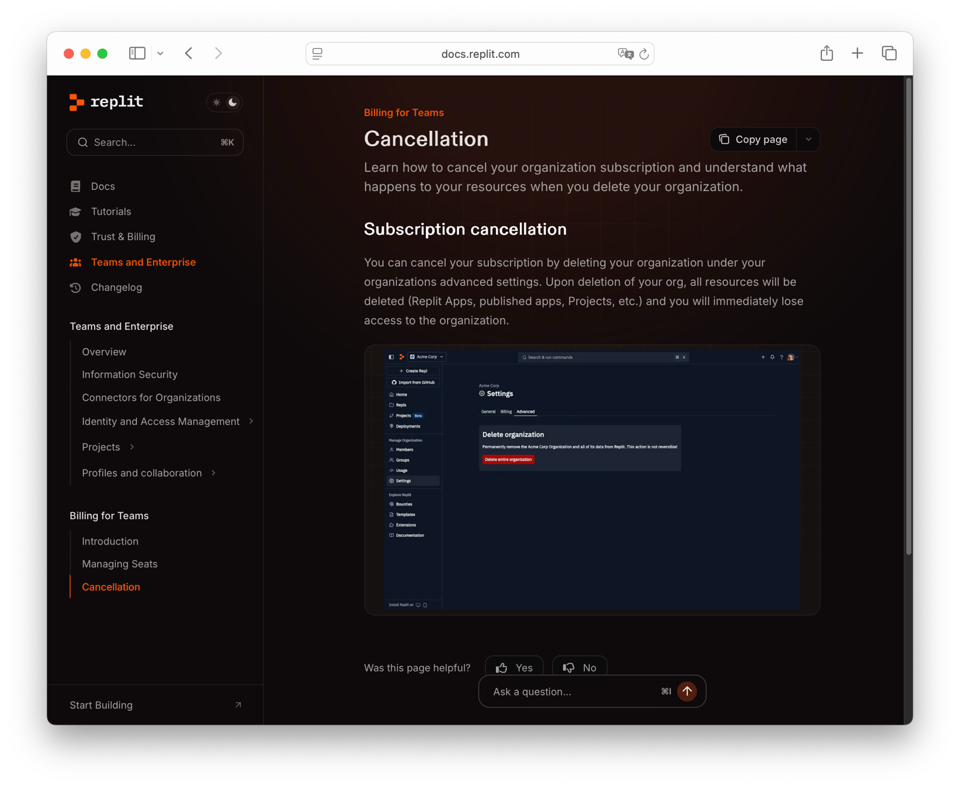Open the Managing Seats page link
The width and height of the screenshot is (960, 787).
(120, 563)
